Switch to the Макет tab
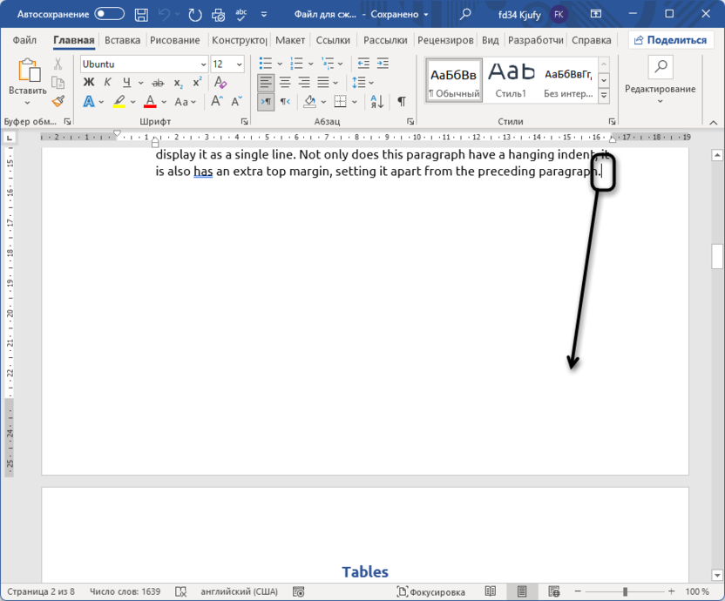The image size is (725, 601). tap(290, 40)
